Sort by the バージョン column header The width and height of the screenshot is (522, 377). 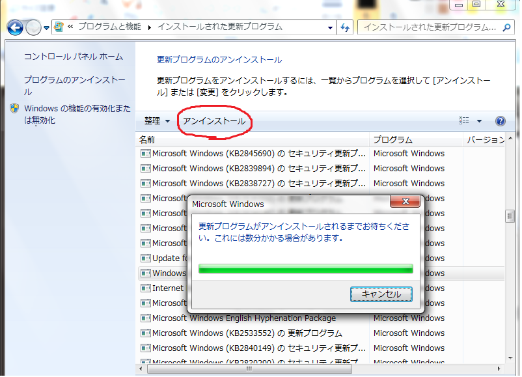click(484, 140)
